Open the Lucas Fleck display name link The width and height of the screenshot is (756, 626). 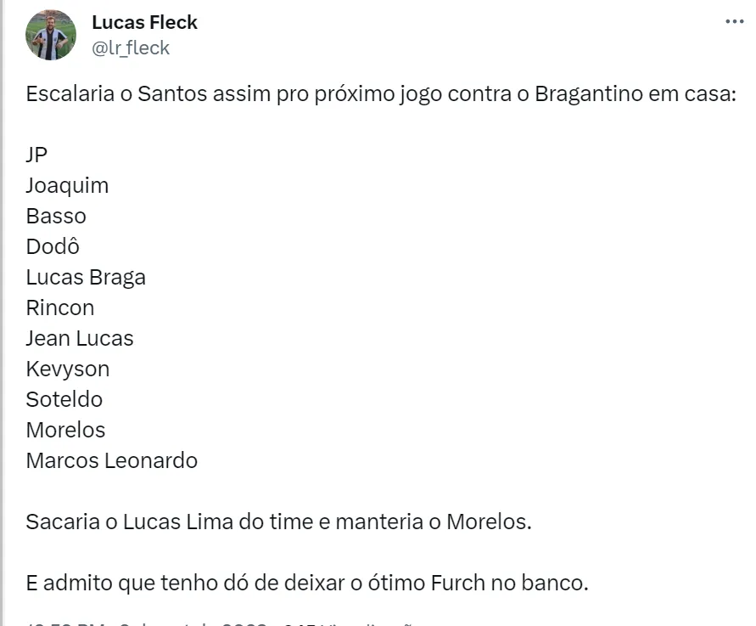[144, 22]
